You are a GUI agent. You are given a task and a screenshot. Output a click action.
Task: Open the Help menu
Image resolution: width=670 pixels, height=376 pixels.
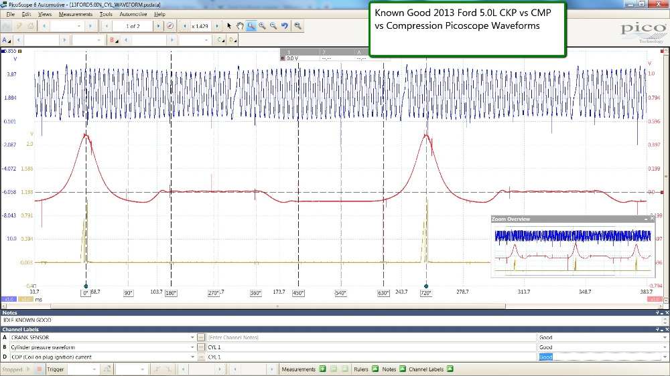(x=160, y=14)
